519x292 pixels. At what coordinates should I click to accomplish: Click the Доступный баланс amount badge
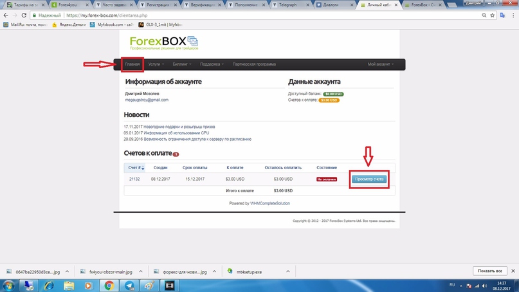coord(333,94)
